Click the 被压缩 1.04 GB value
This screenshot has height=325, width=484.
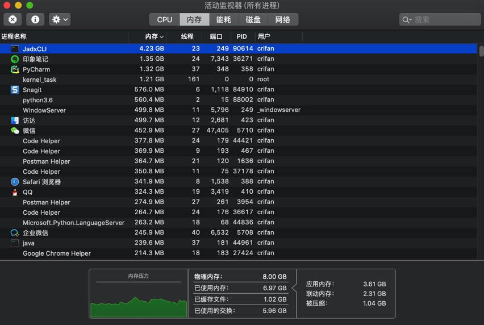[374, 303]
